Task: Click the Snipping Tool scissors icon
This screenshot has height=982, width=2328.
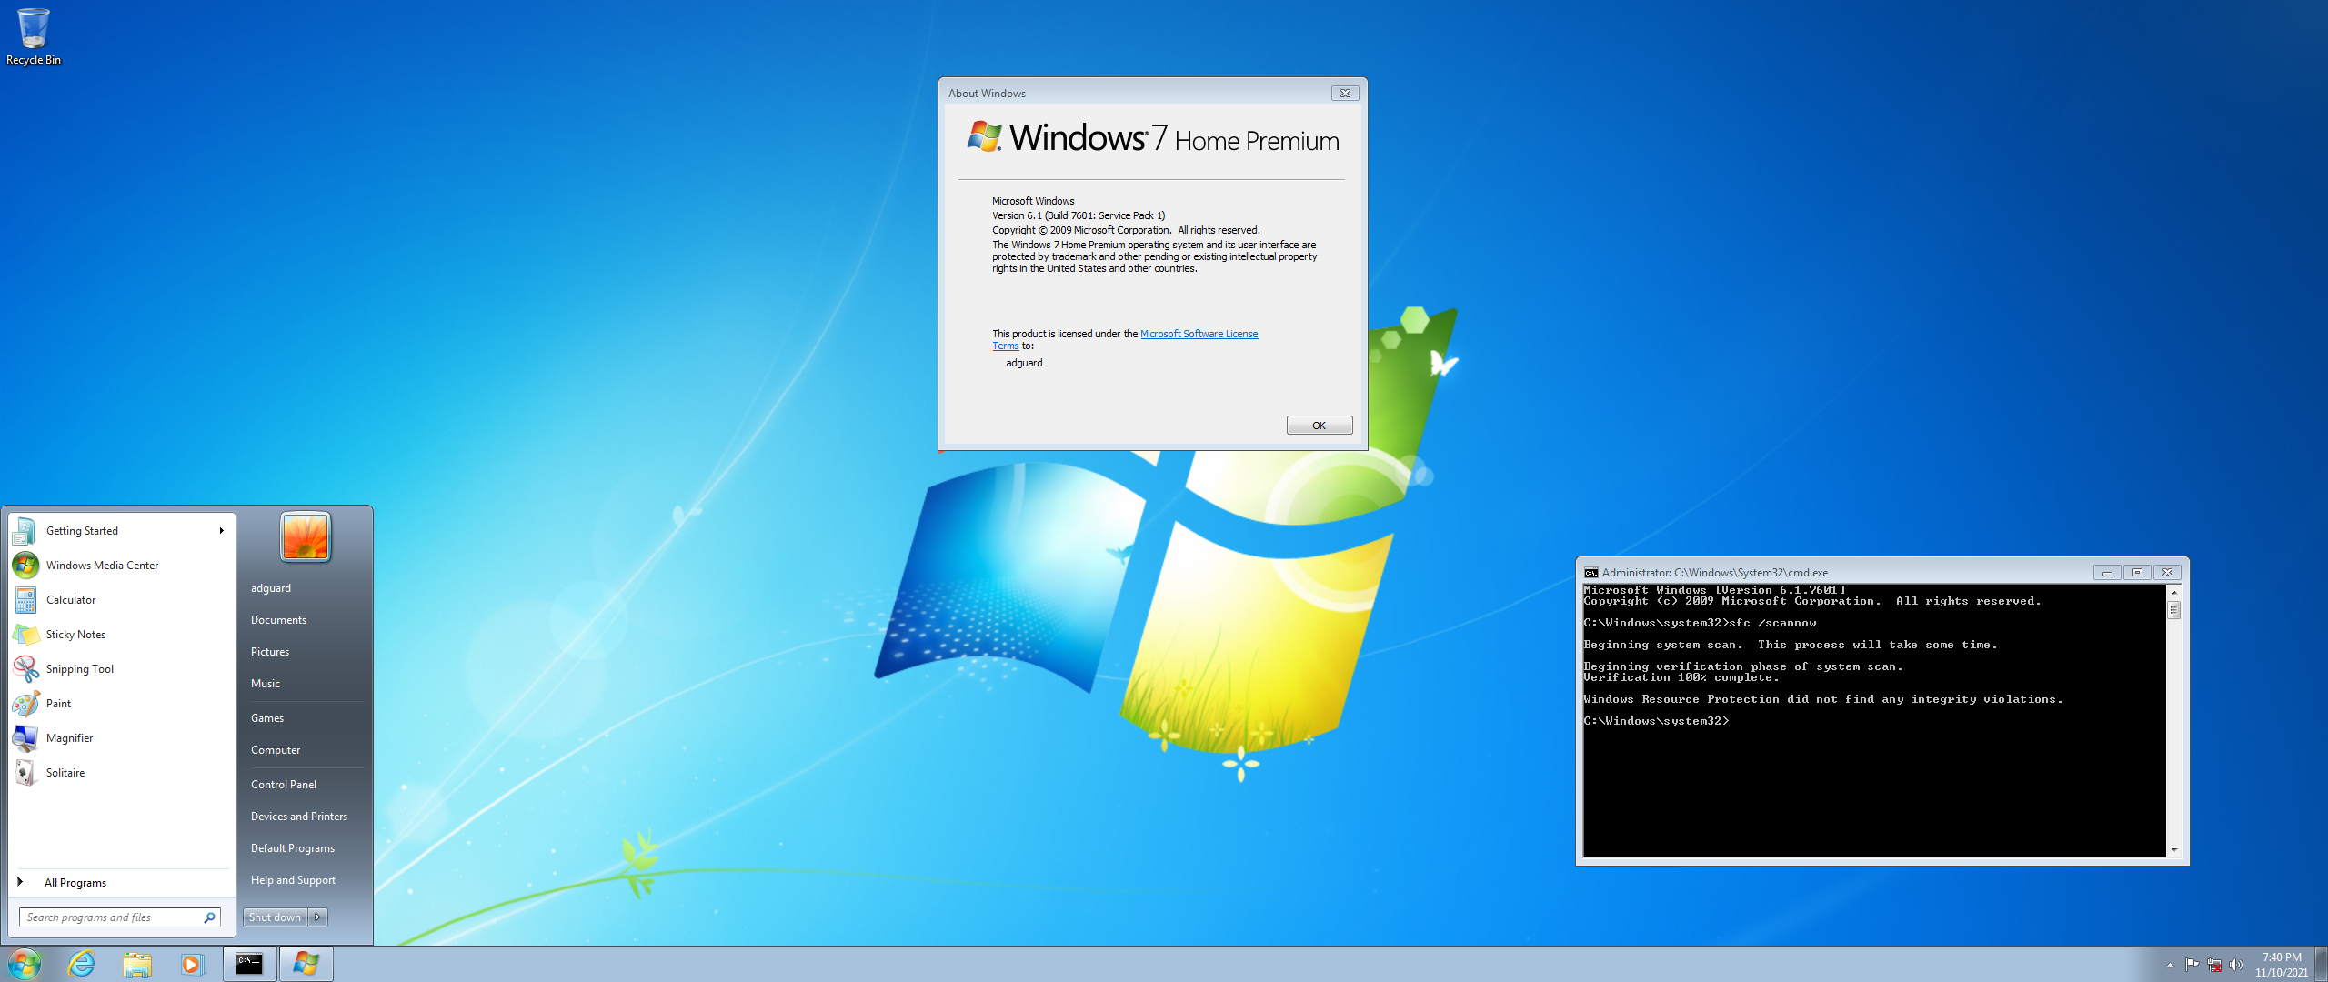Action: click(25, 669)
